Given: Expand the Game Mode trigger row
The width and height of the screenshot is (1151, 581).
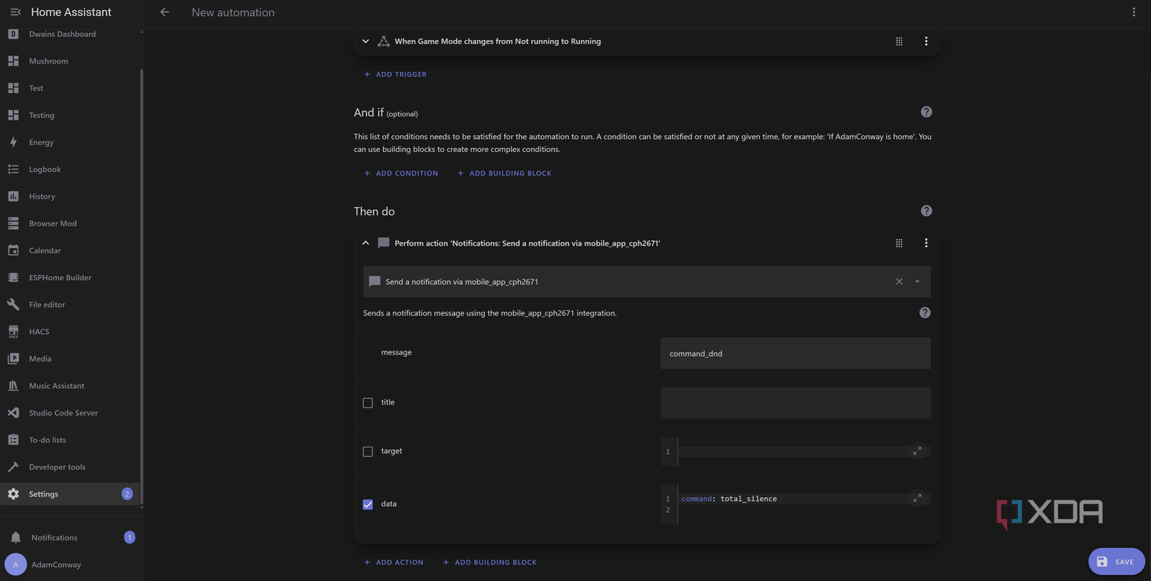Looking at the screenshot, I should click(365, 41).
